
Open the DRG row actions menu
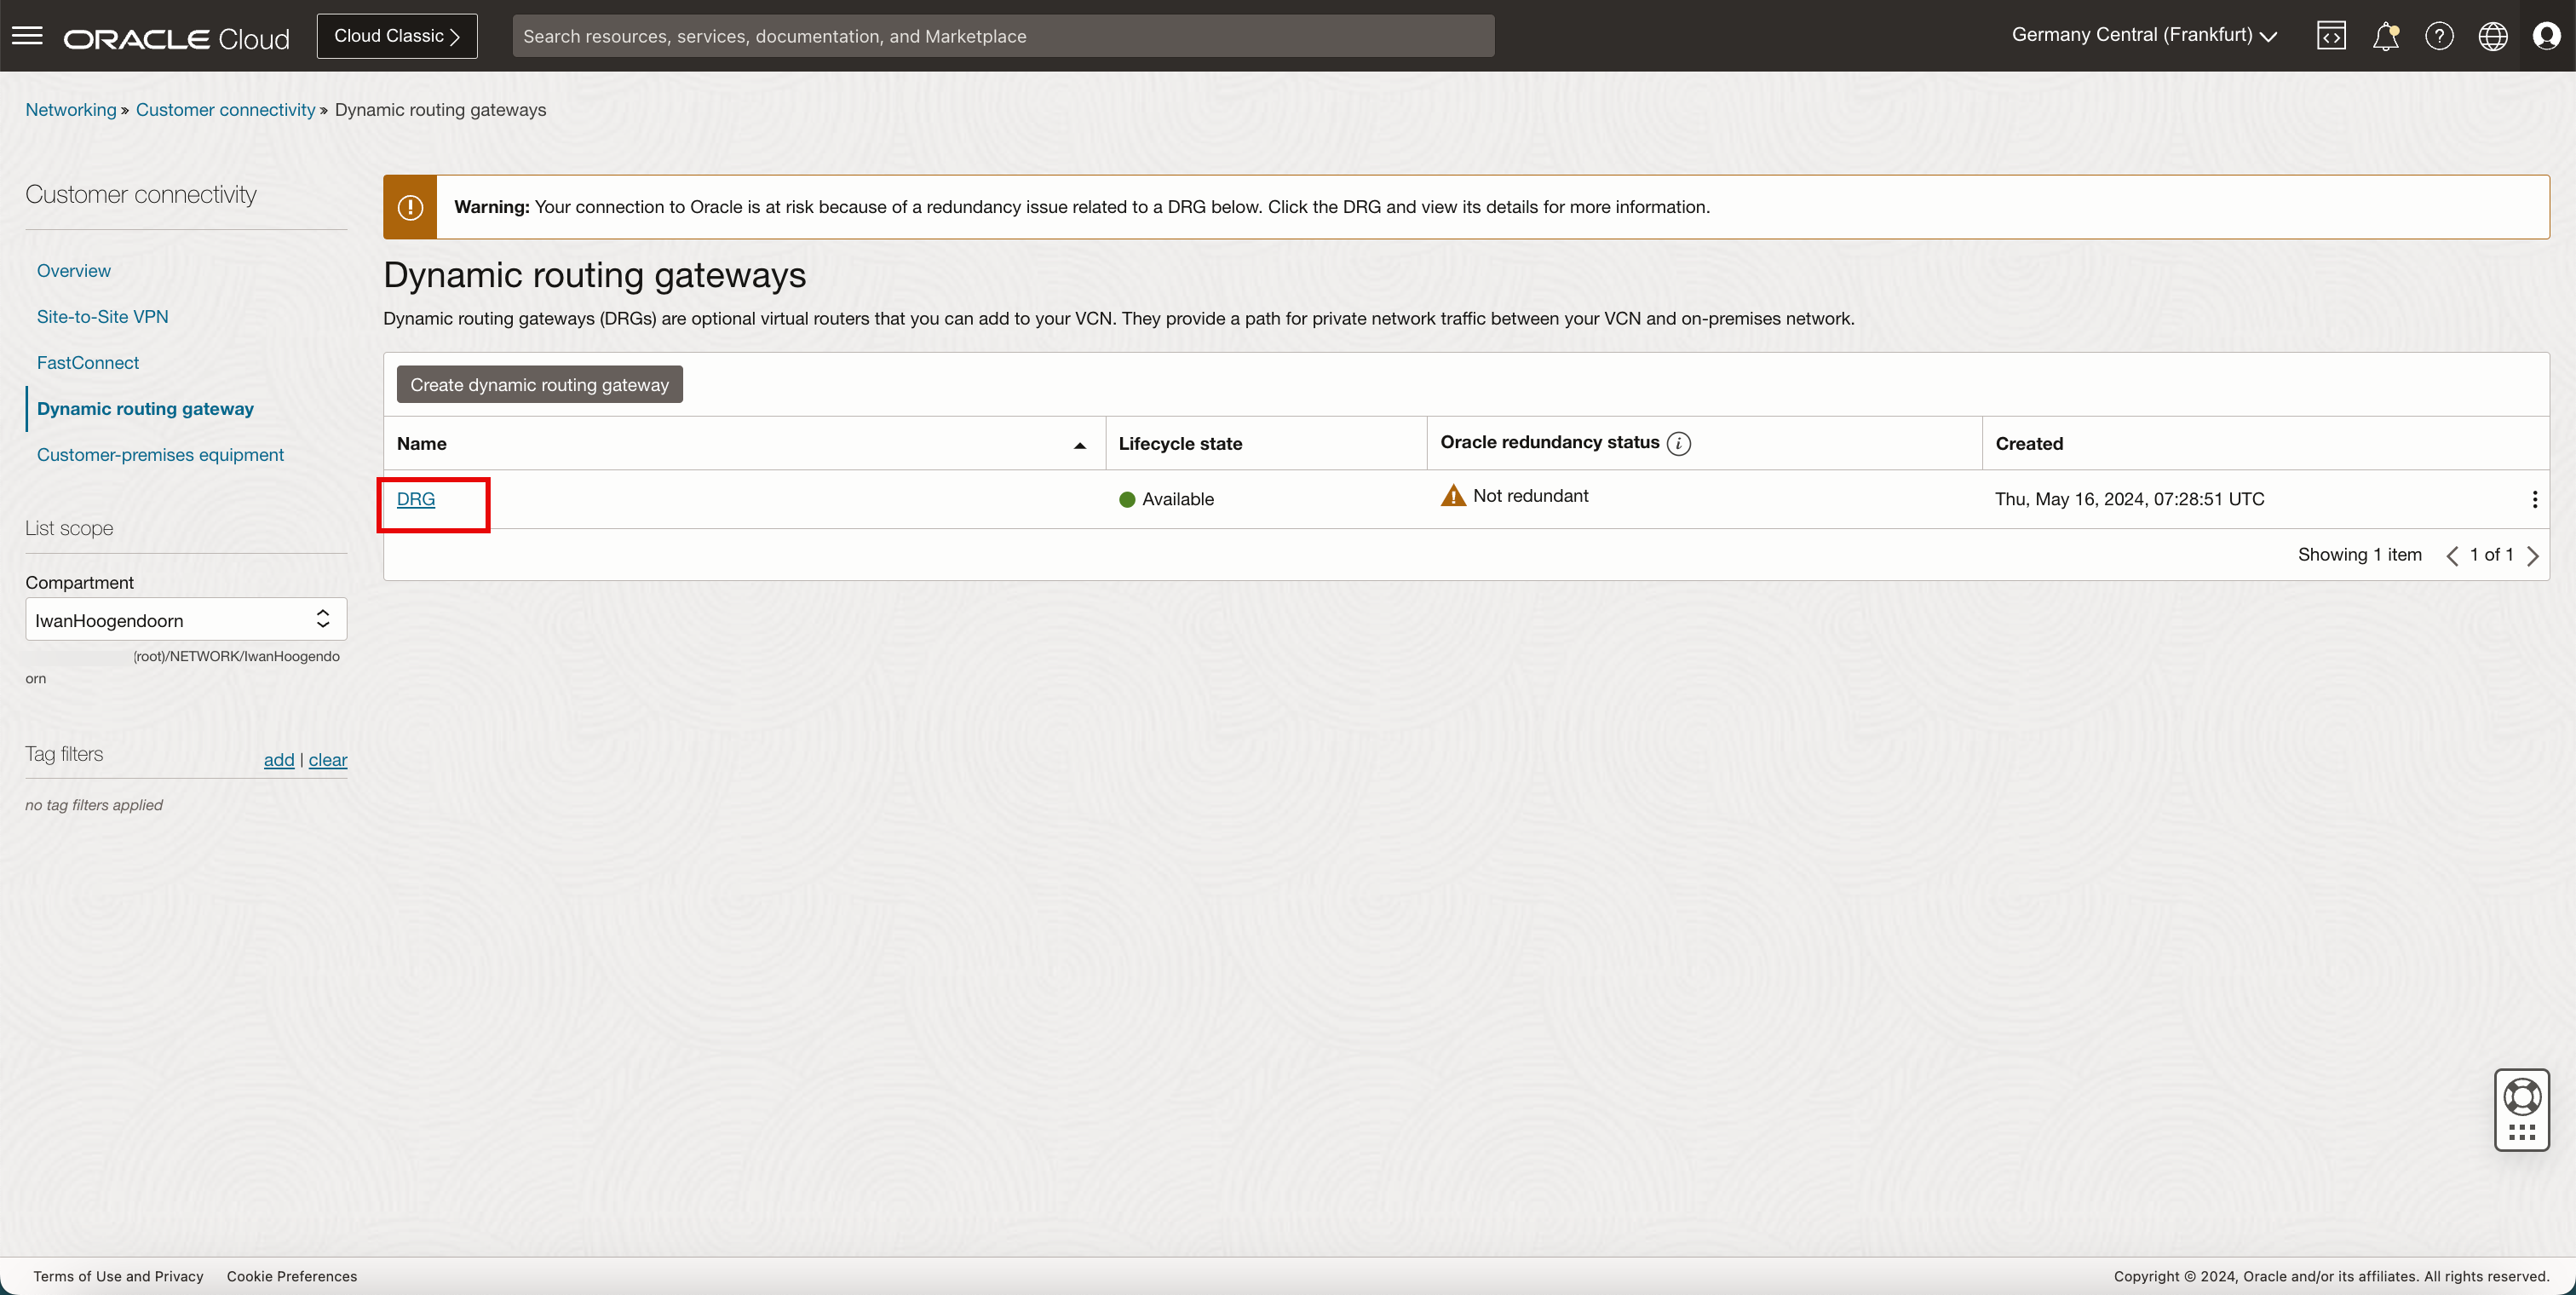click(2534, 499)
